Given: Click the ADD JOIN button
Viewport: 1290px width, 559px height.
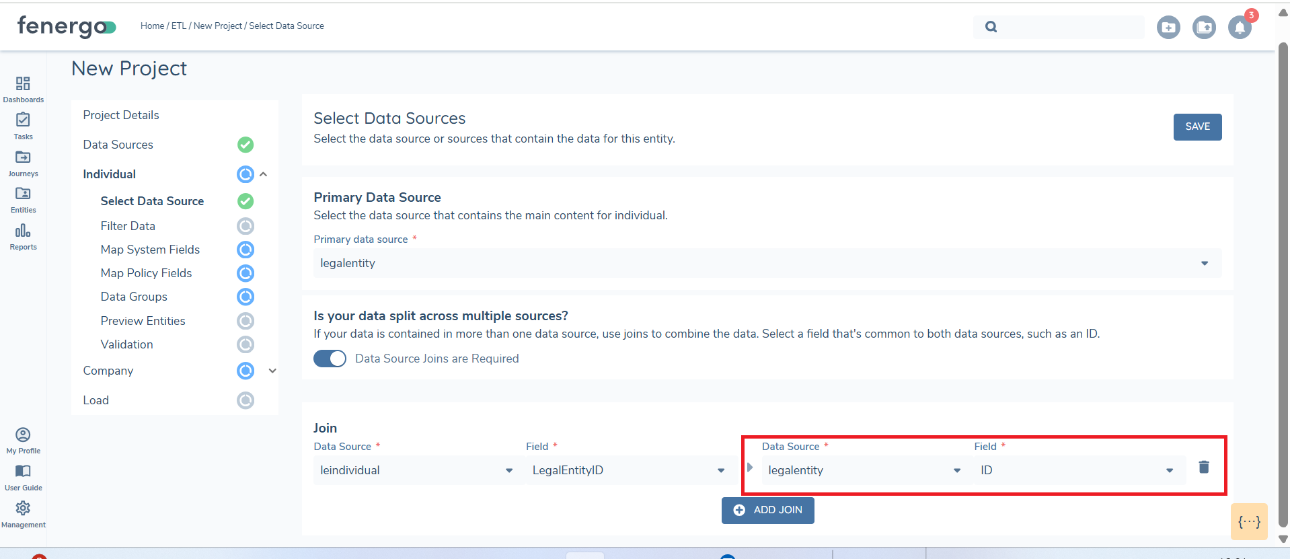Looking at the screenshot, I should point(767,510).
